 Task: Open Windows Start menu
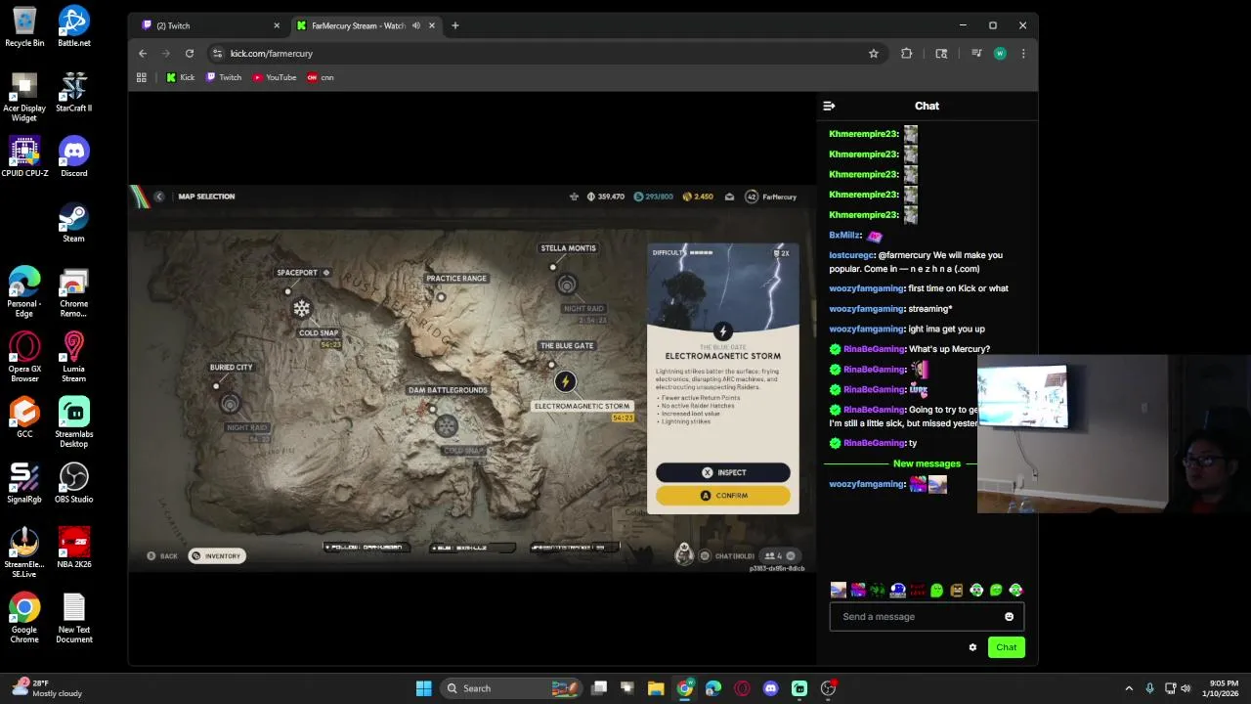pos(424,688)
